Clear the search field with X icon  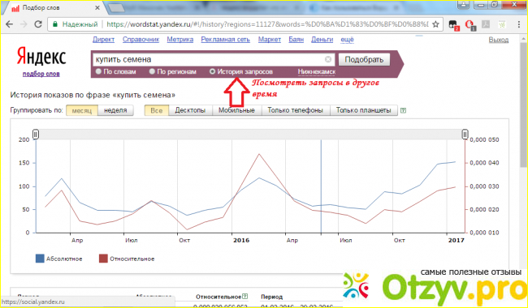tap(328, 59)
